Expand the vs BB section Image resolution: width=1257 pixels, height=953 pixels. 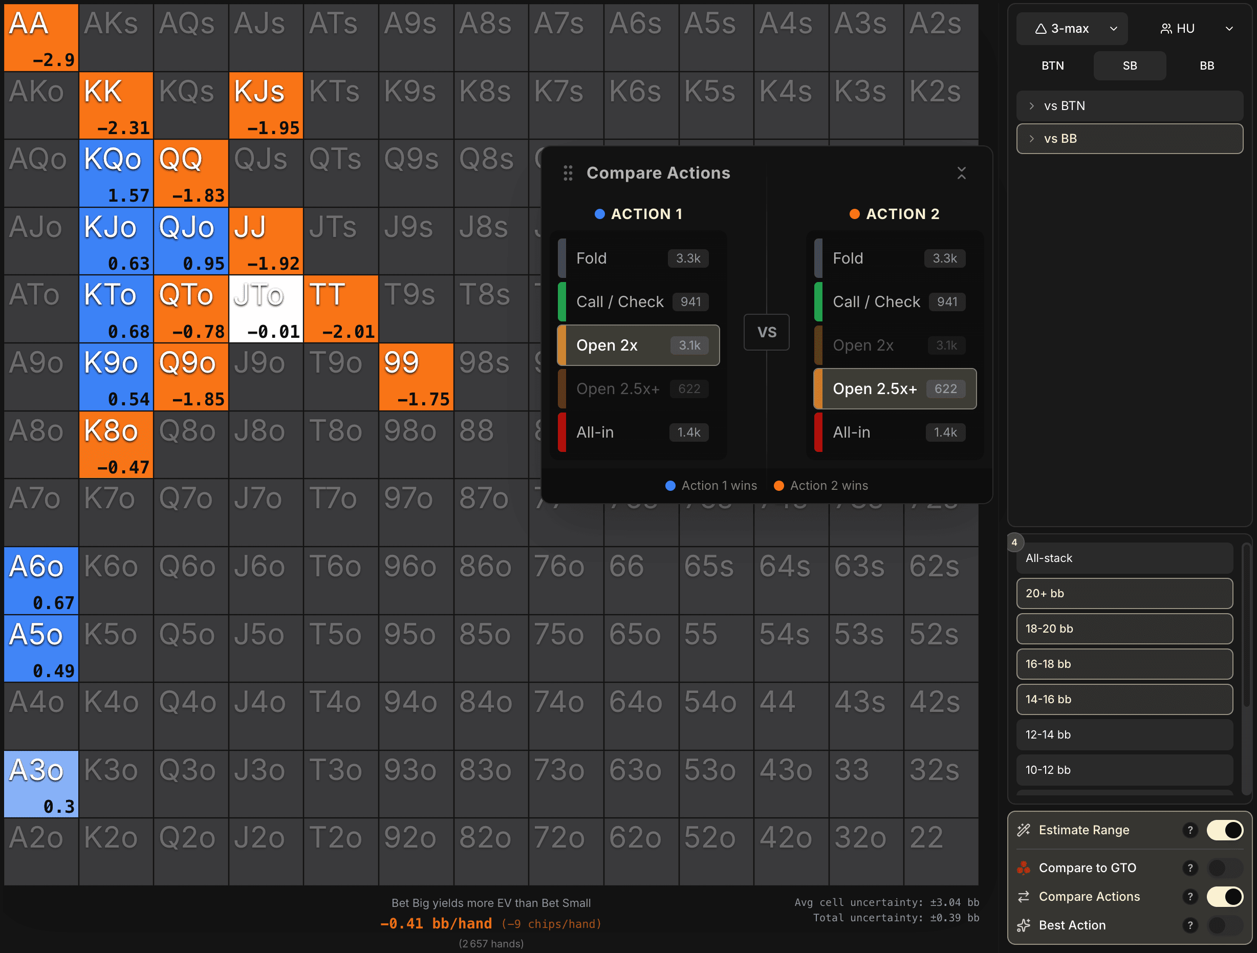tap(1129, 139)
